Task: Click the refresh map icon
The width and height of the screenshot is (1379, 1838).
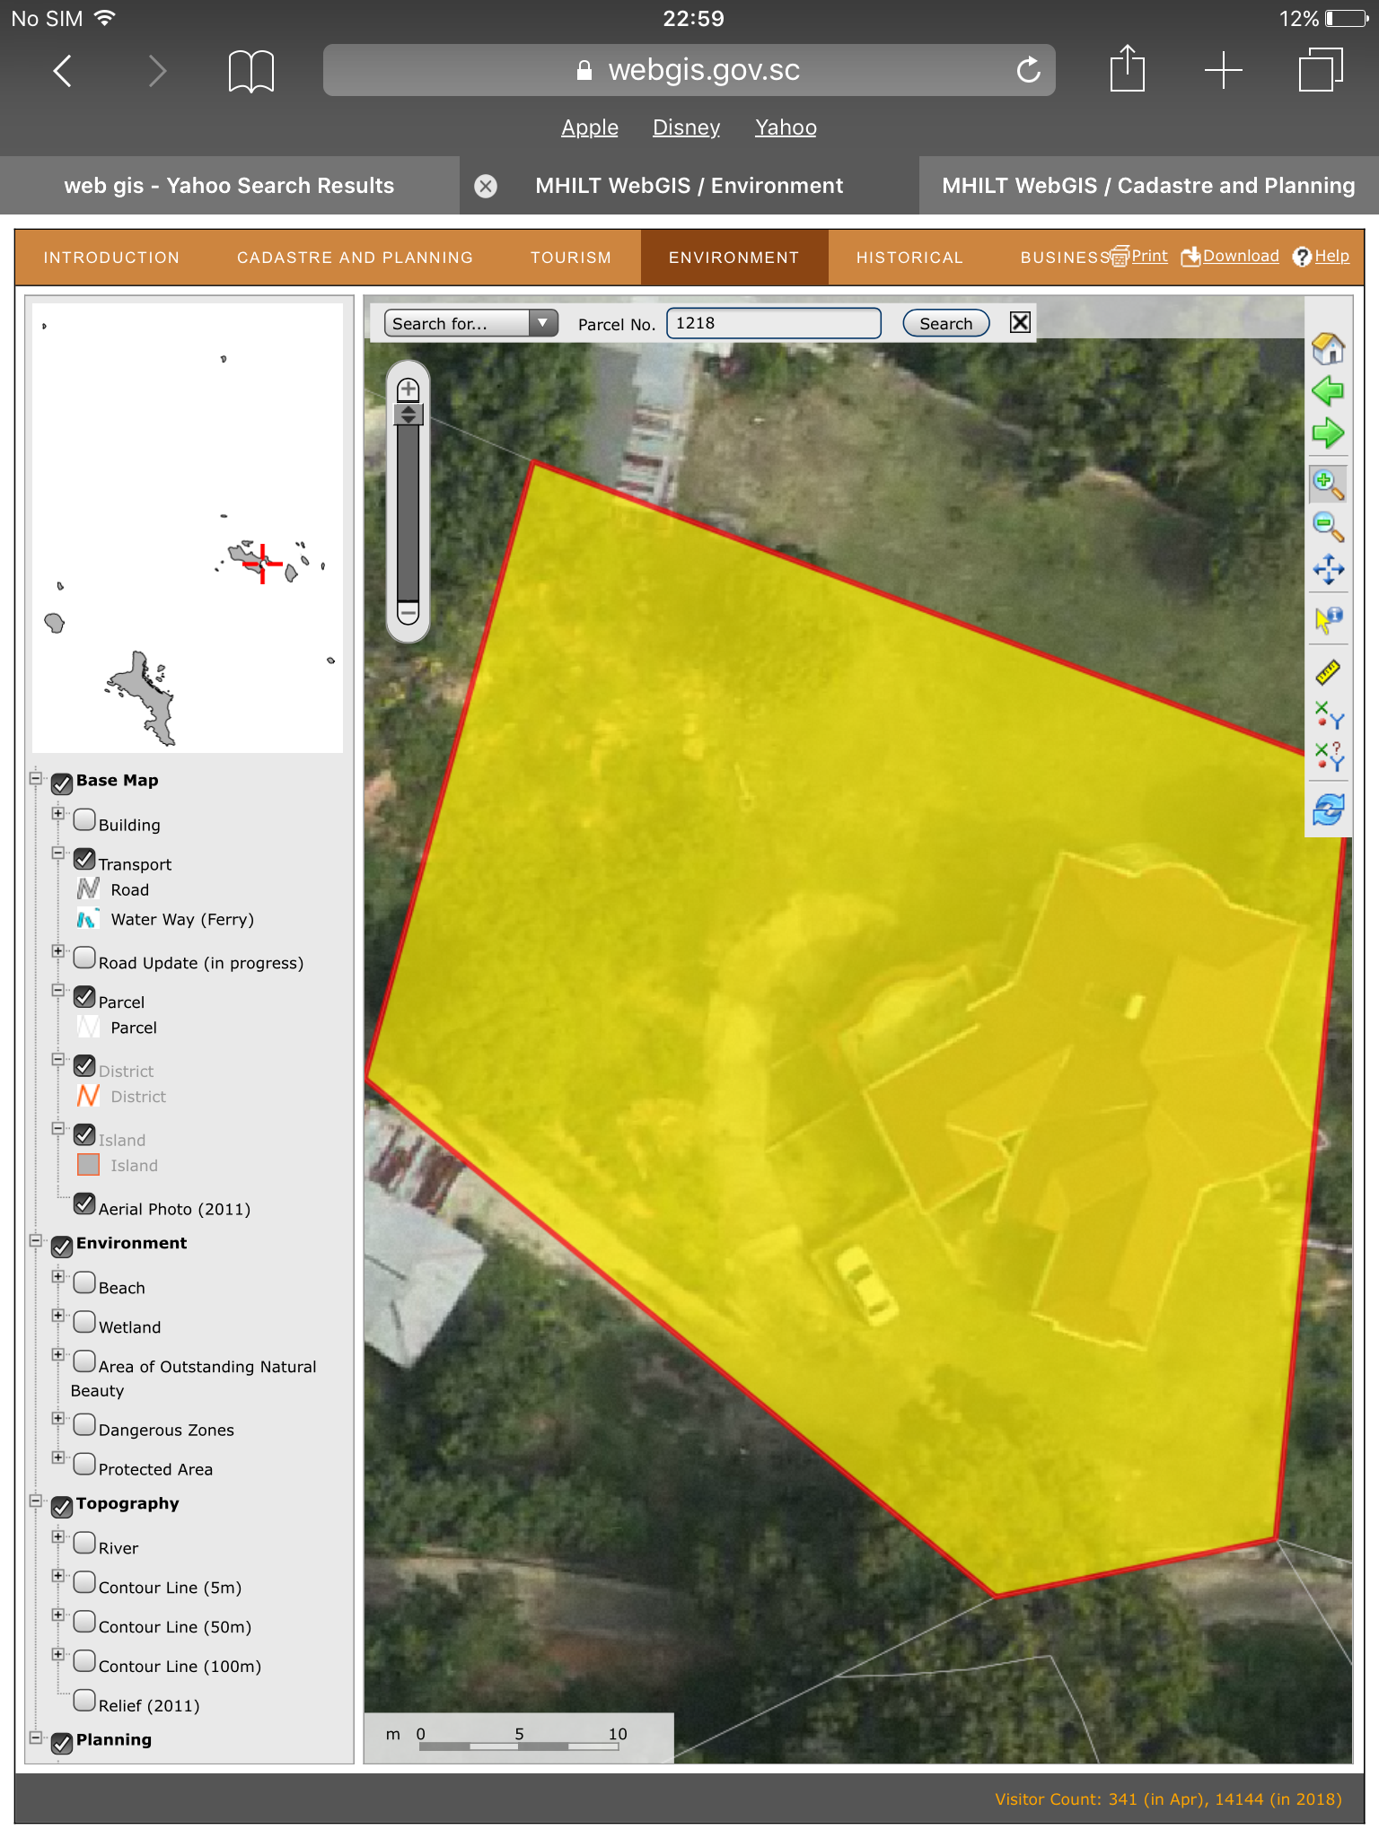Action: pyautogui.click(x=1328, y=810)
